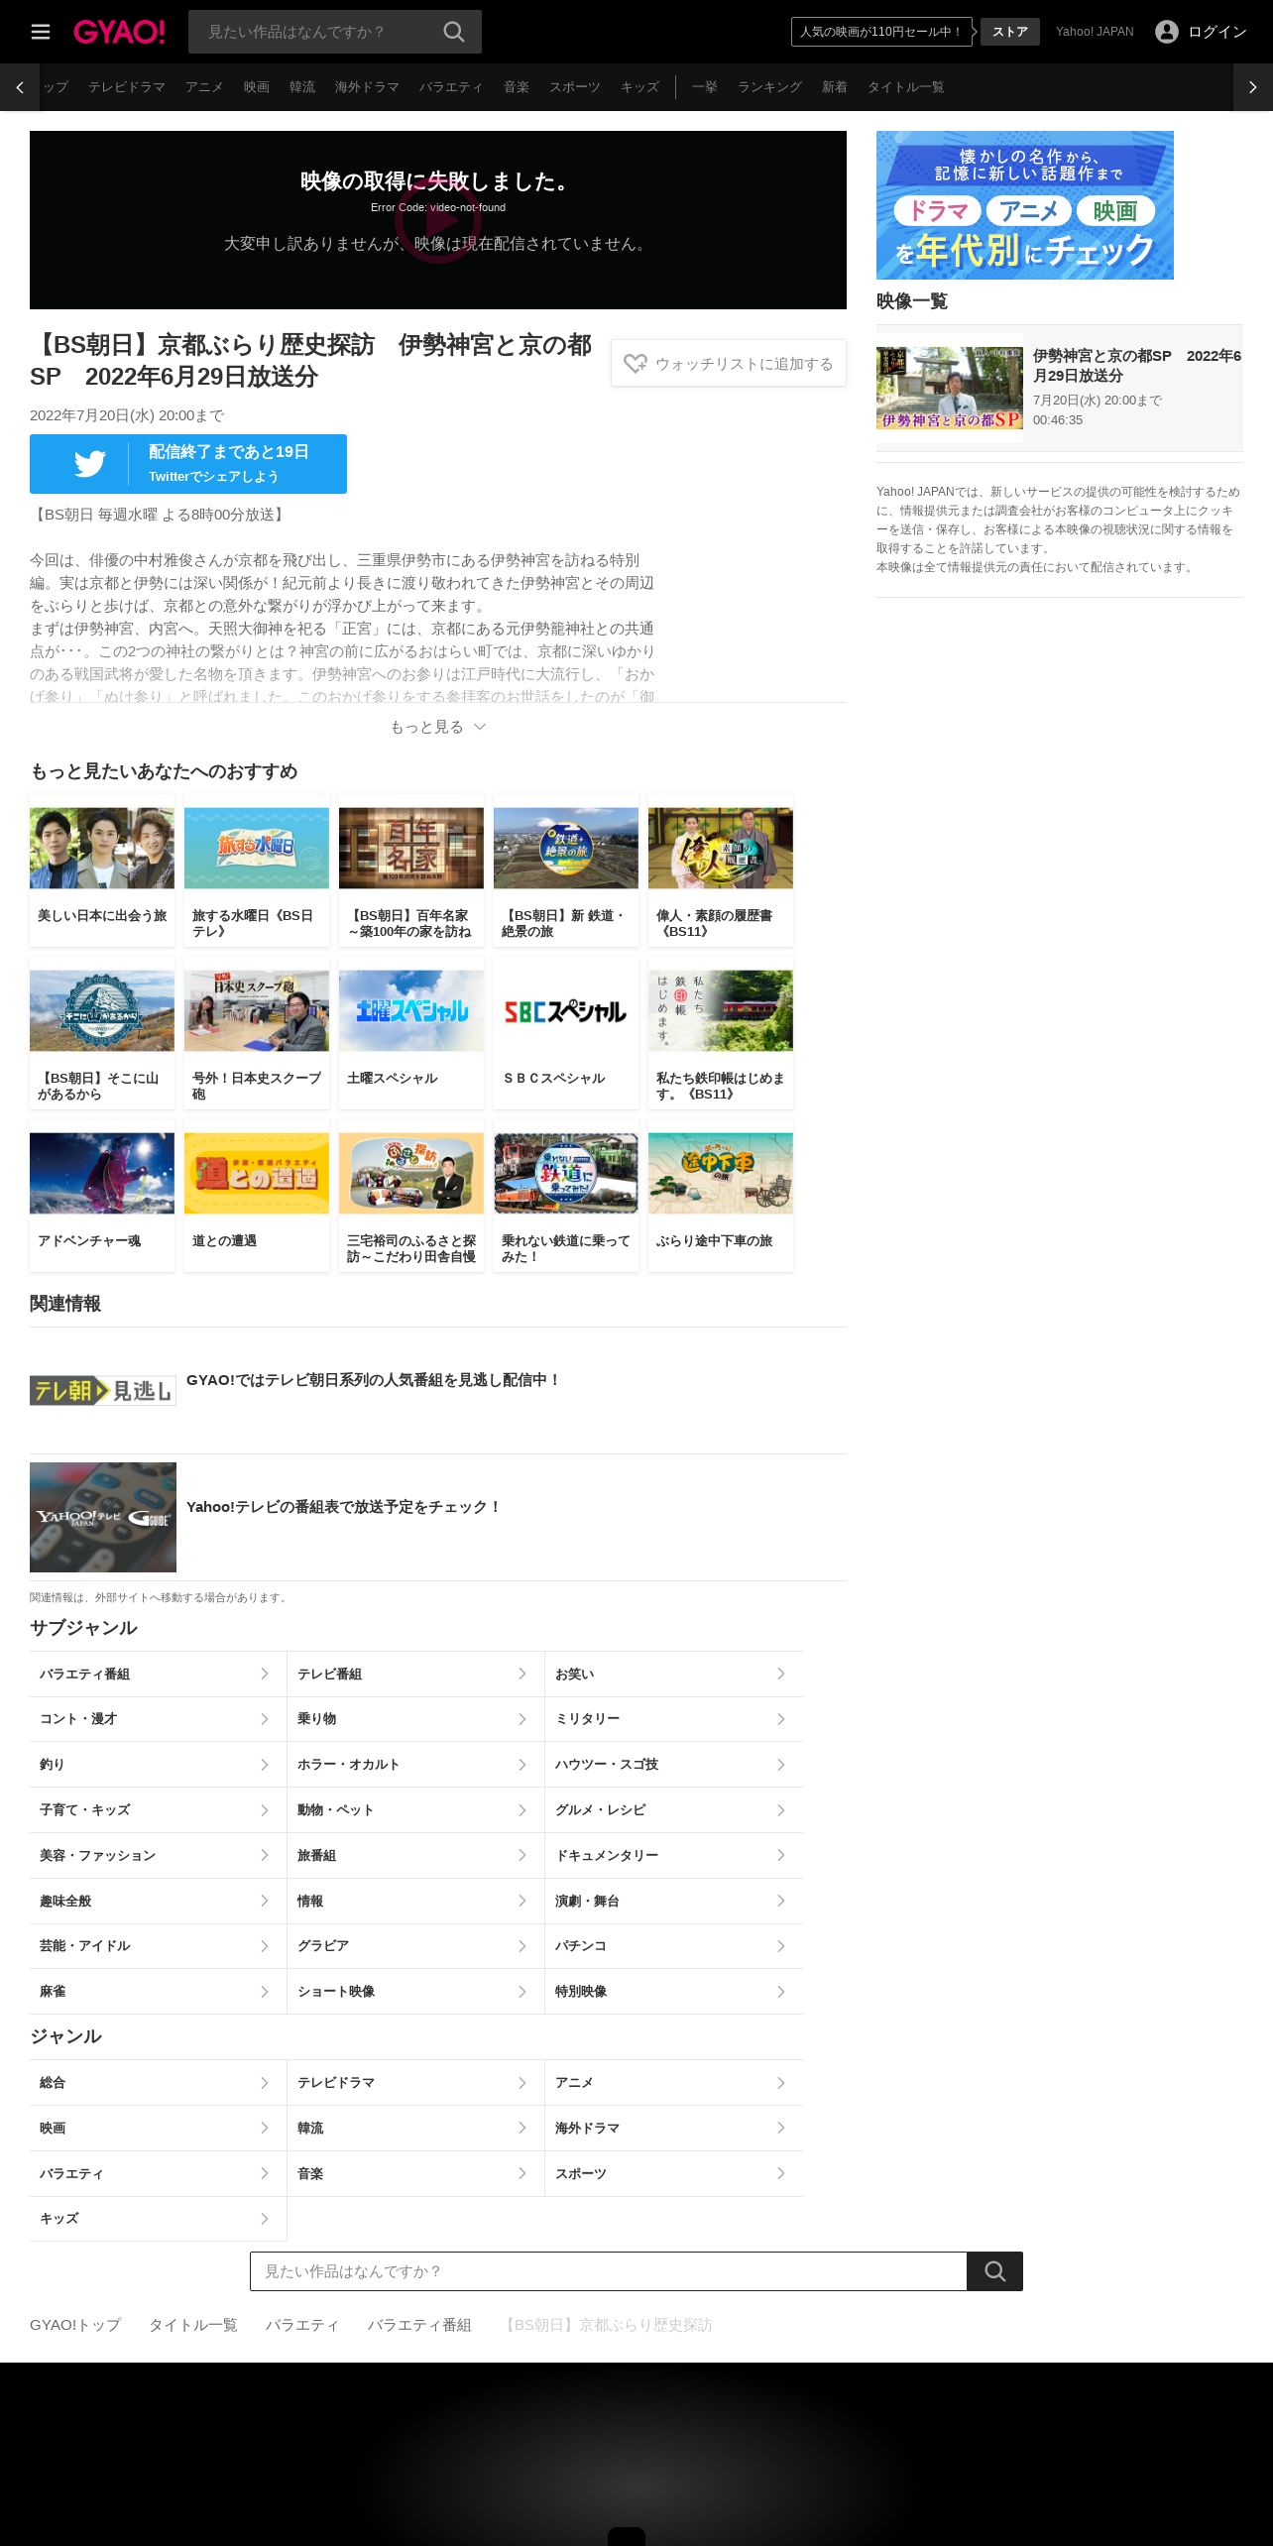Image resolution: width=1273 pixels, height=2546 pixels.
Task: Open 旅する水曜日 thumbnail
Action: [257, 848]
